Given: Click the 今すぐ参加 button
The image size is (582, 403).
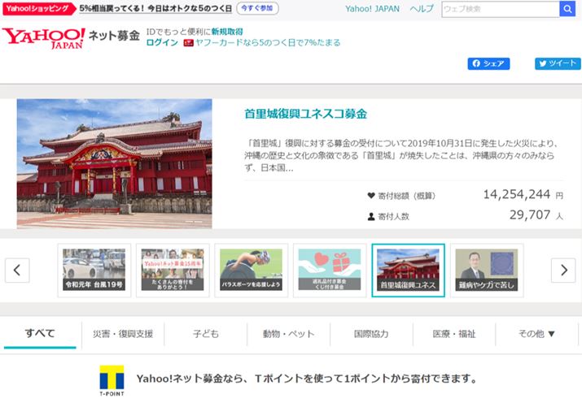Looking at the screenshot, I should pyautogui.click(x=257, y=8).
